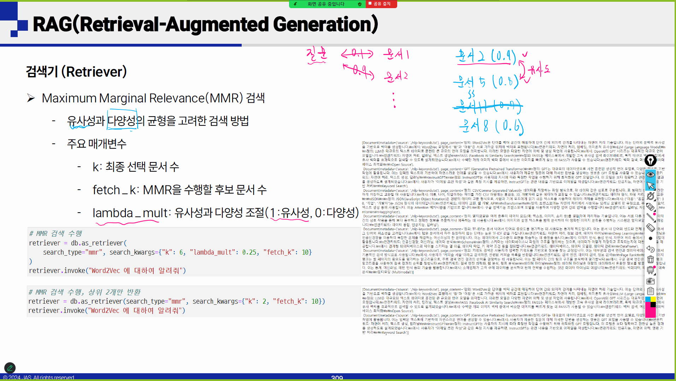Toggle the crossed-out stopwatch tool

650,196
